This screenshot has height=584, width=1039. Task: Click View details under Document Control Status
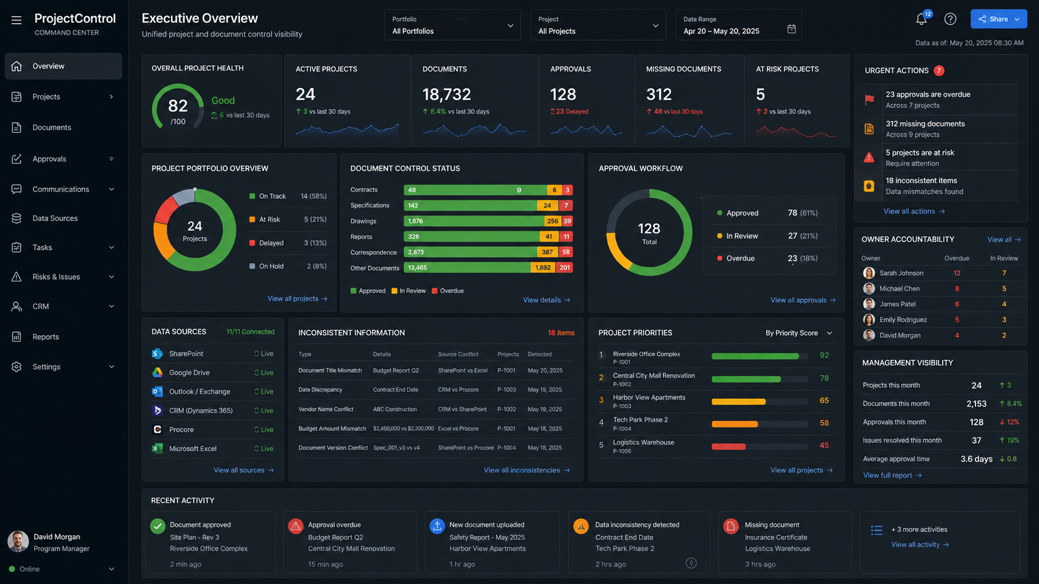pos(546,300)
